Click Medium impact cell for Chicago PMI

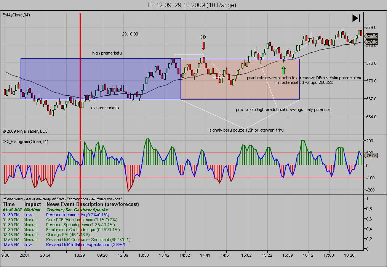click(30, 235)
